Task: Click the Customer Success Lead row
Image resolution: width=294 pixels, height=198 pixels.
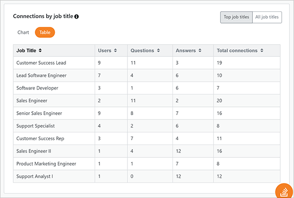Action: [41, 63]
